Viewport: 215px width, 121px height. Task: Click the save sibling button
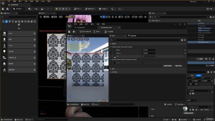coord(168,66)
